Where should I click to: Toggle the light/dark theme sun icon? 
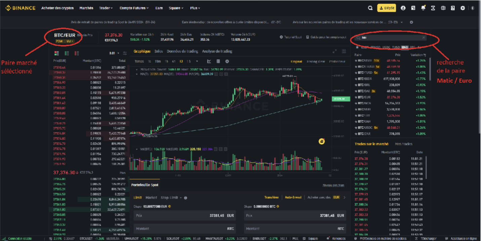click(x=473, y=8)
